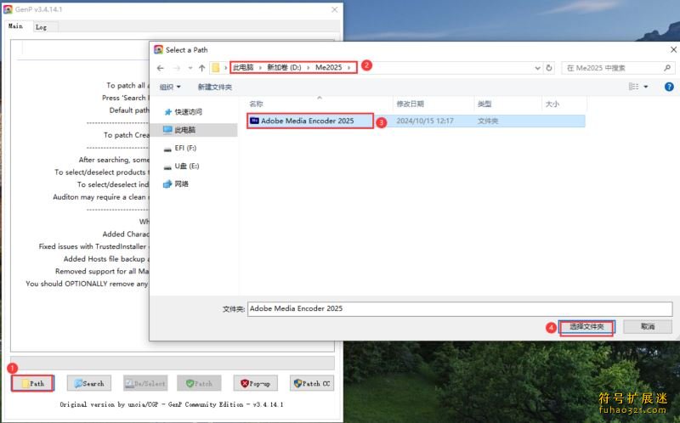Sort by the 类型 column header
Viewport: 680px width, 423px height.
[x=484, y=104]
